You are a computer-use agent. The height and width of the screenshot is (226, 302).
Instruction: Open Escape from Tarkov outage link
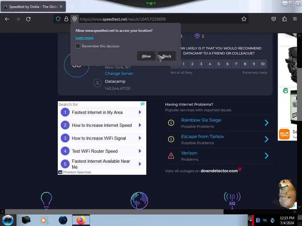tap(203, 137)
